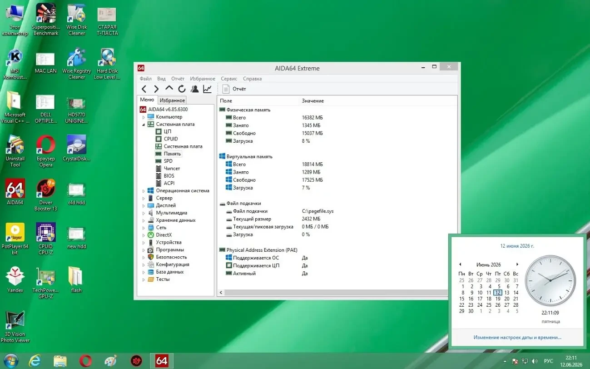This screenshot has height=369, width=590.
Task: Go back with the left arrow toolbar icon
Action: tap(144, 89)
